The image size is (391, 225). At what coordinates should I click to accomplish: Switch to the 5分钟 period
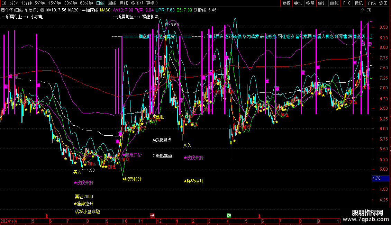click(40, 3)
